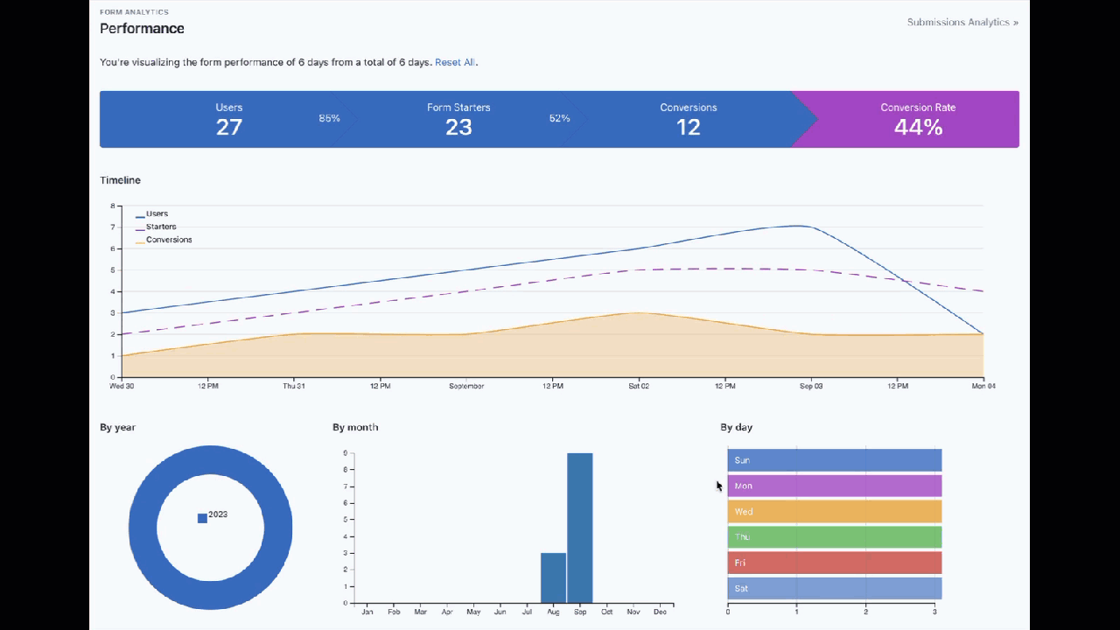1120x630 pixels.
Task: Click the Wed bar in the By day chart
Action: coord(834,511)
